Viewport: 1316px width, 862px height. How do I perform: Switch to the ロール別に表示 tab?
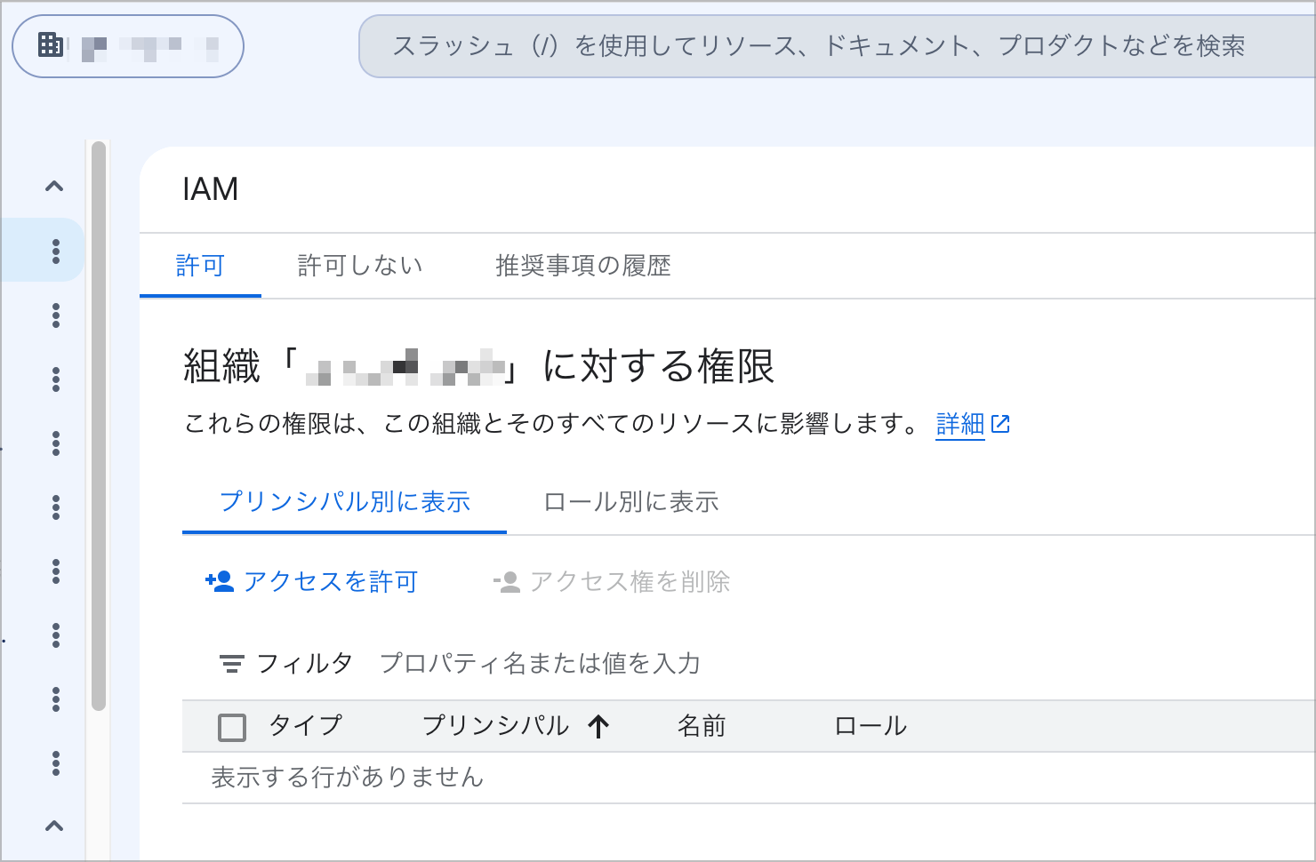click(x=631, y=502)
